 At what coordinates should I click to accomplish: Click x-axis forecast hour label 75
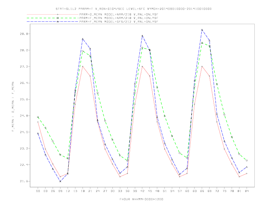coord(225,191)
